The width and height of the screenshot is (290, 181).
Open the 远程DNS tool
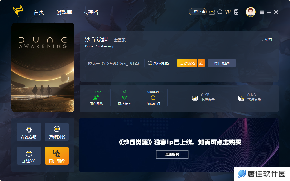click(x=57, y=132)
